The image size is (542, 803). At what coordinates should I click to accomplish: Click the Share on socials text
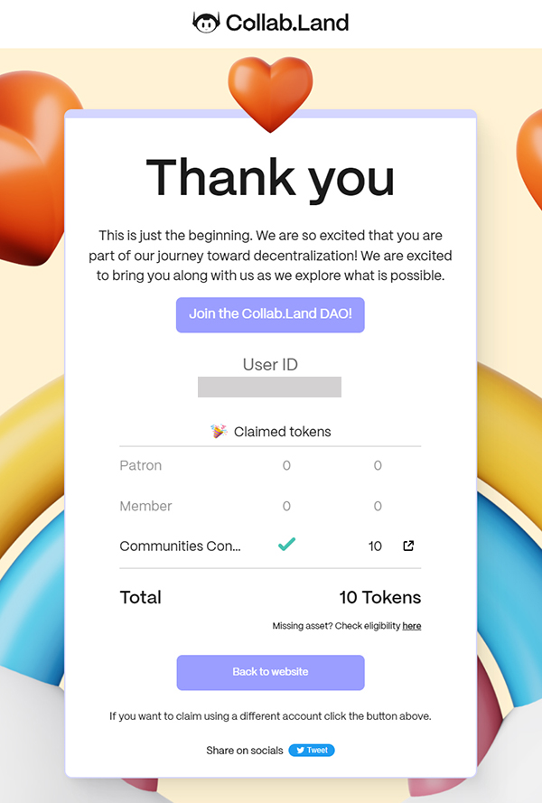245,751
